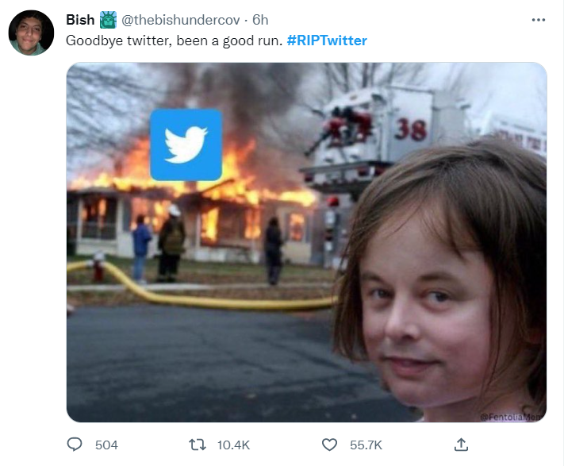Click the yellow fire hose in the photo
564x466 pixels.
(214, 298)
